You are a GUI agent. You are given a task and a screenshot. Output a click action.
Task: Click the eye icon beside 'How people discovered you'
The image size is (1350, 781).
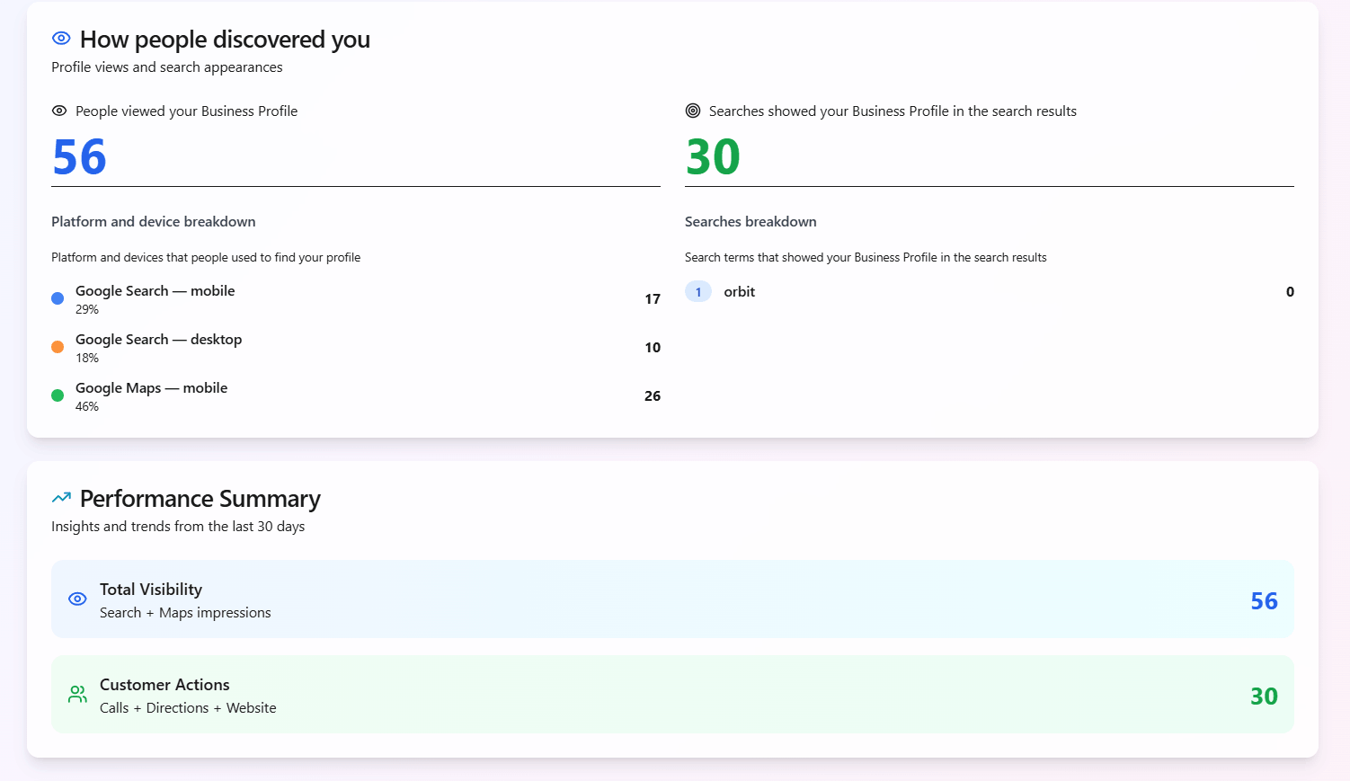pos(61,39)
